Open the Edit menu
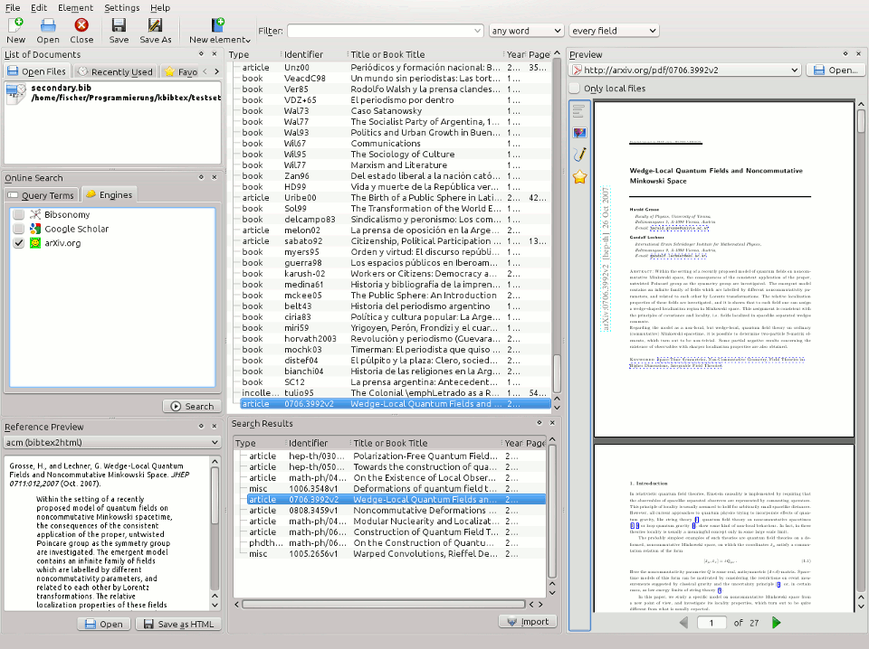Image resolution: width=869 pixels, height=649 pixels. point(39,8)
